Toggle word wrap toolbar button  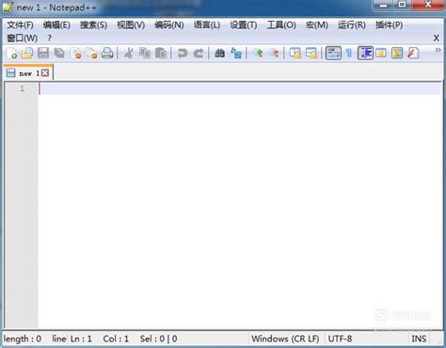[x=333, y=53]
